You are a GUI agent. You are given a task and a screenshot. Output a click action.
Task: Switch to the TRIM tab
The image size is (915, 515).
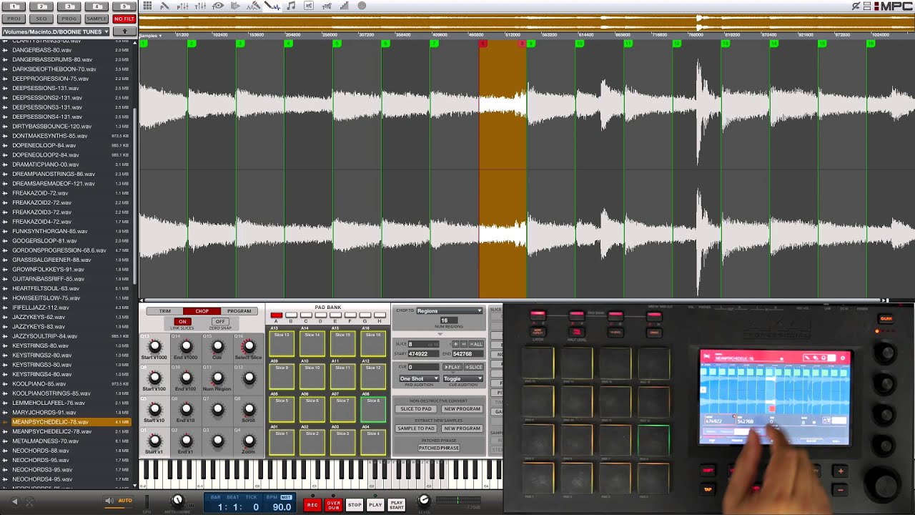[x=164, y=311]
